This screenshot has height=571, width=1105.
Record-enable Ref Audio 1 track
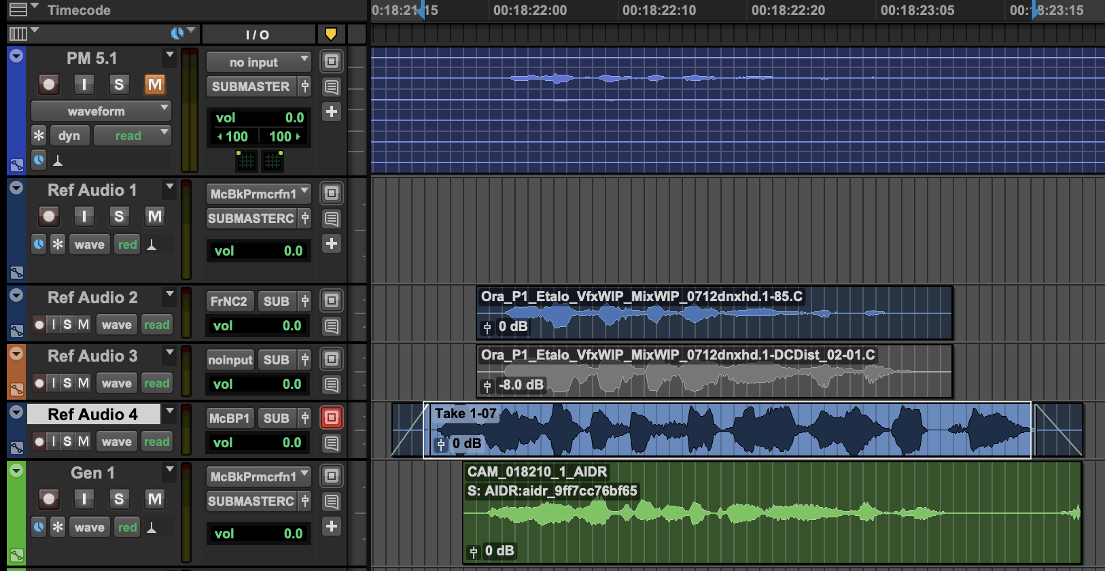49,216
